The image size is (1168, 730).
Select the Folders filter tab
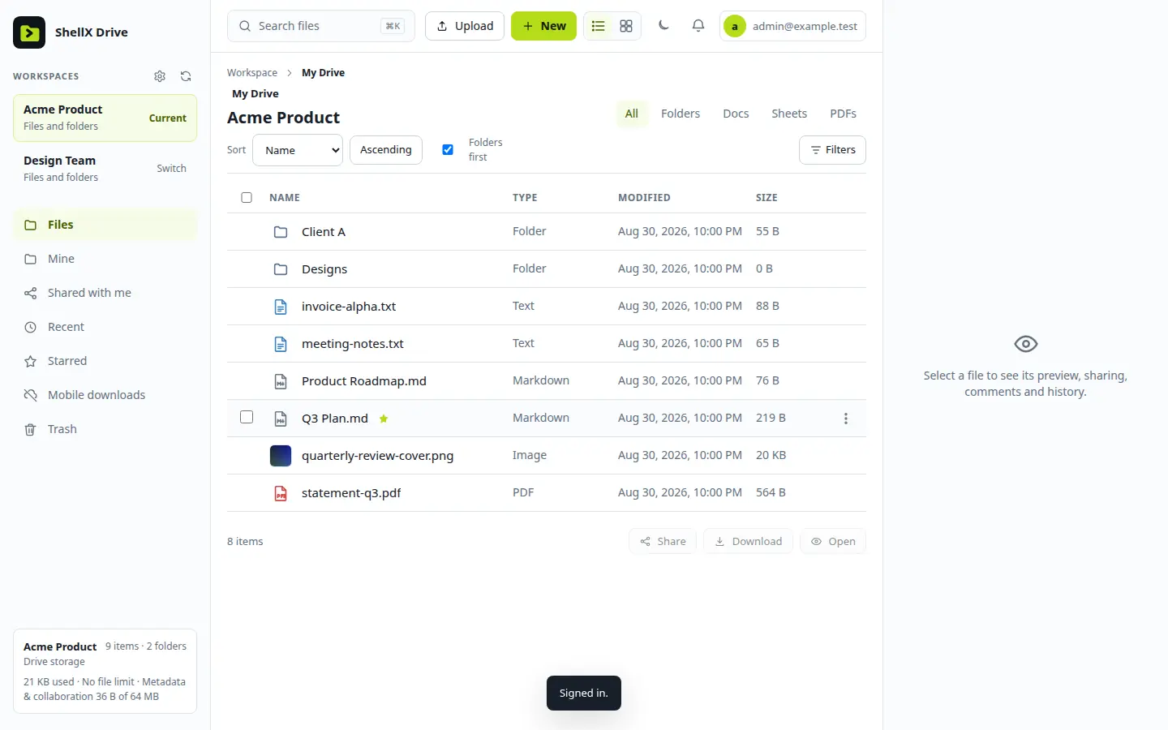click(681, 114)
